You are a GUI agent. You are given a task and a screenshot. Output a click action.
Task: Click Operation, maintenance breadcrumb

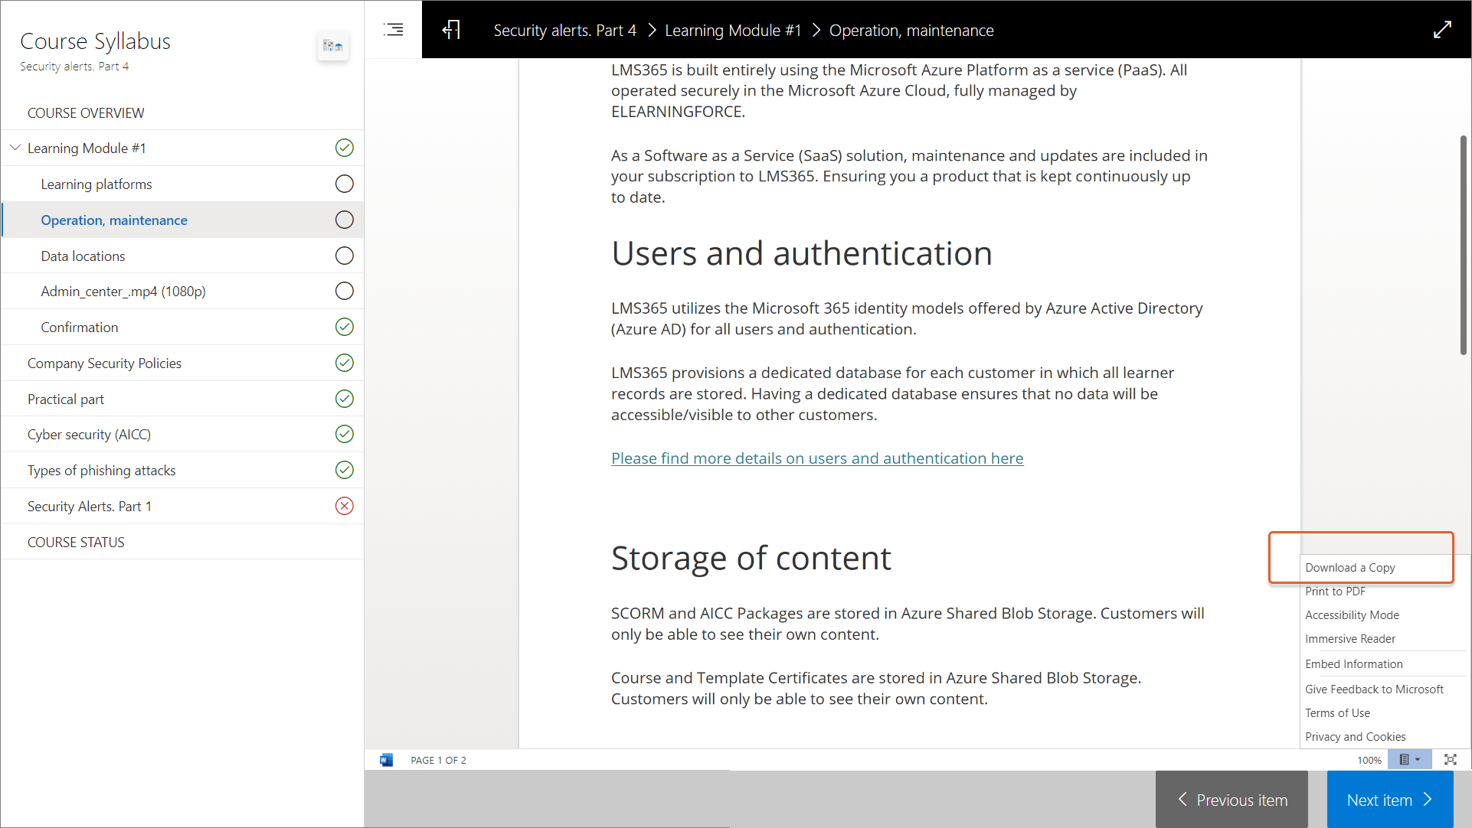(x=911, y=31)
